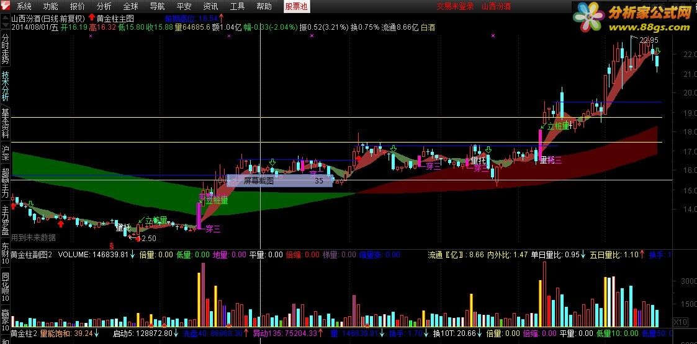Click the 五日量比: 1.10 value

point(614,255)
